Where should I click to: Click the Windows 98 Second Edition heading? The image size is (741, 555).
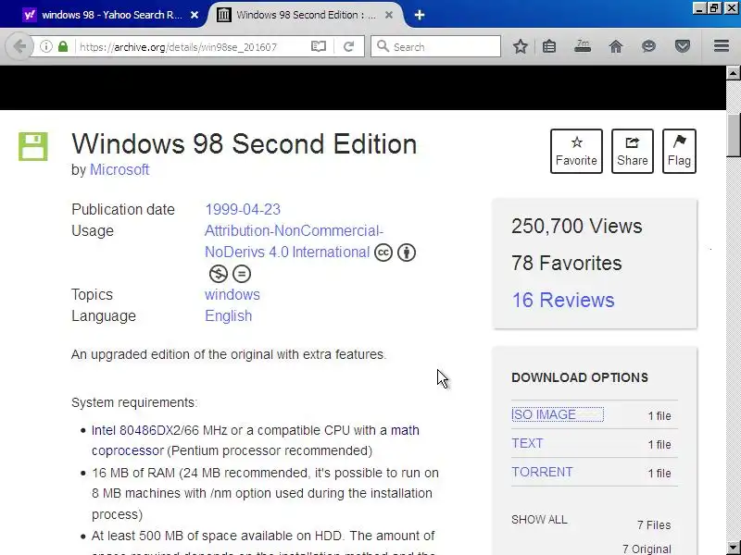tap(245, 144)
